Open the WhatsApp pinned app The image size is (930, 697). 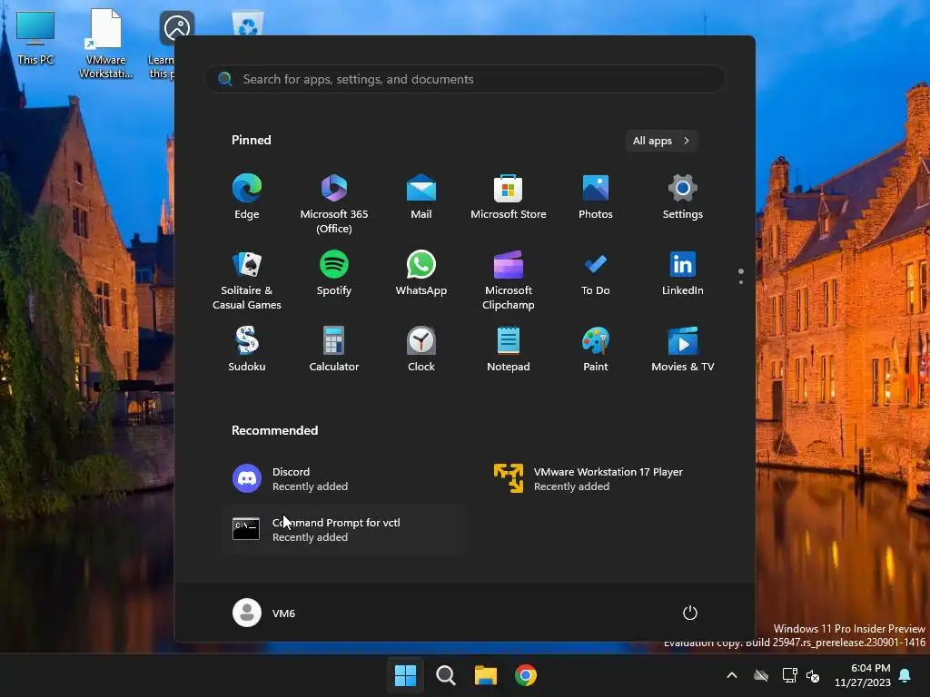click(421, 274)
